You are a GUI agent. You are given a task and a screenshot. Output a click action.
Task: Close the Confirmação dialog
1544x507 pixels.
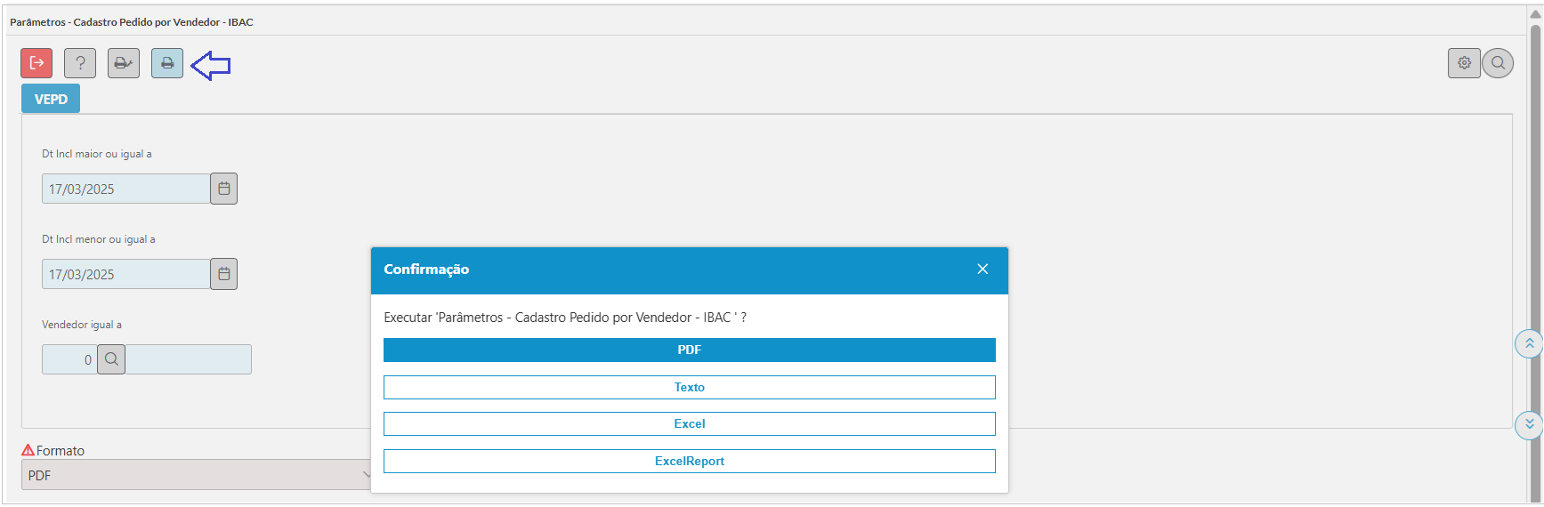[x=982, y=270]
